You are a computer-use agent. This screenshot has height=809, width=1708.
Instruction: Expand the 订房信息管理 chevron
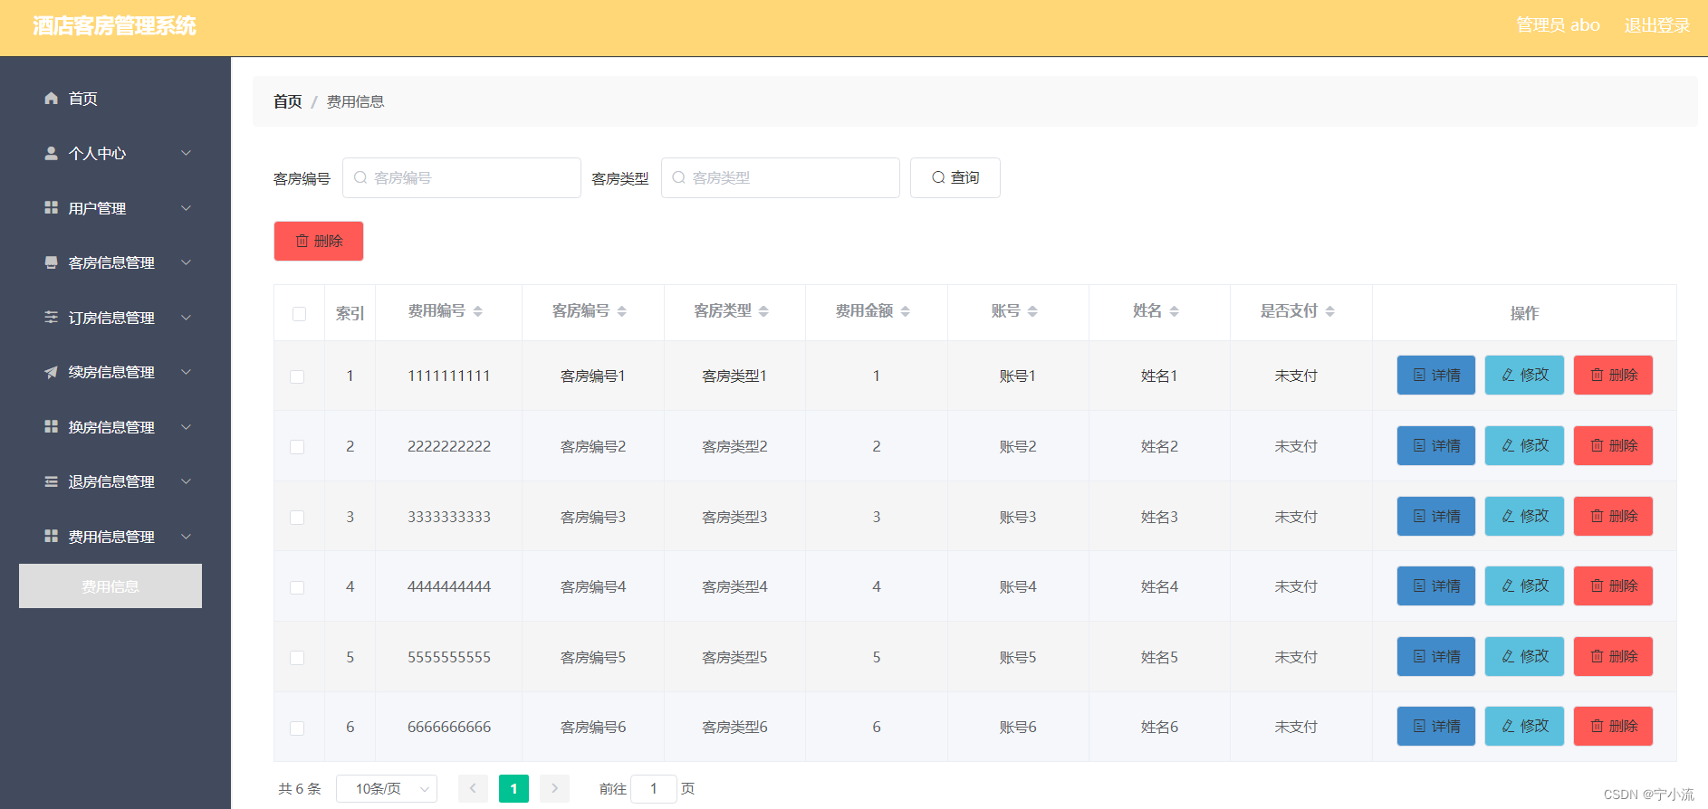click(186, 318)
